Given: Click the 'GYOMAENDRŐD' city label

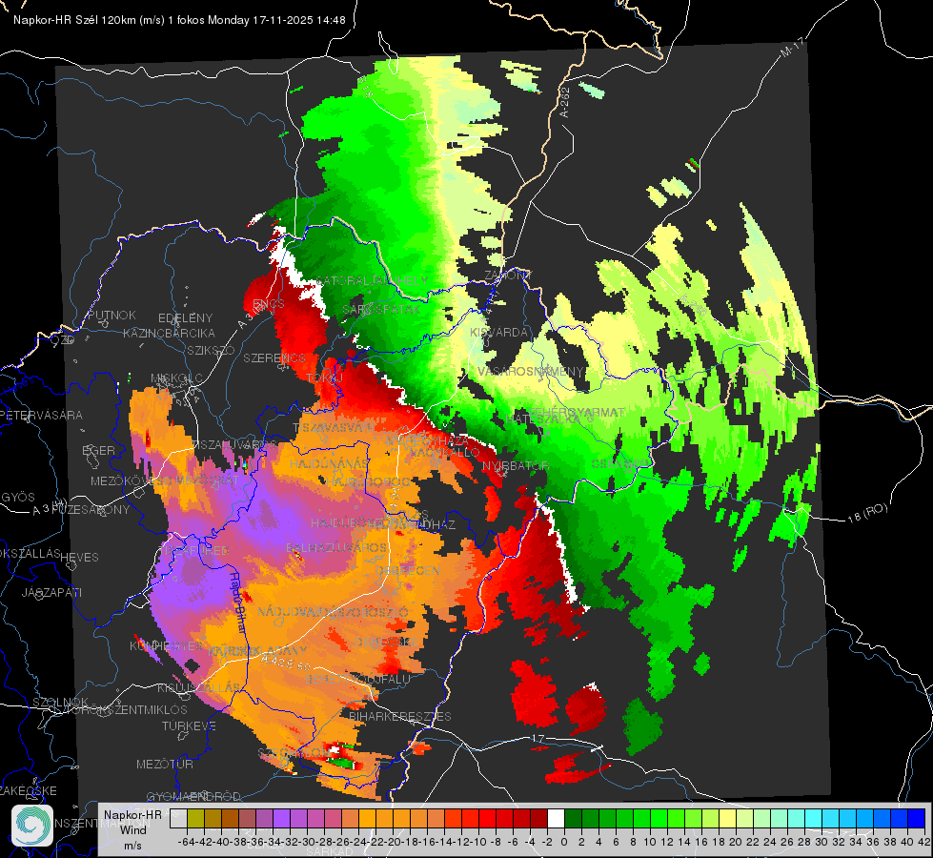Looking at the screenshot, I should coord(193,796).
